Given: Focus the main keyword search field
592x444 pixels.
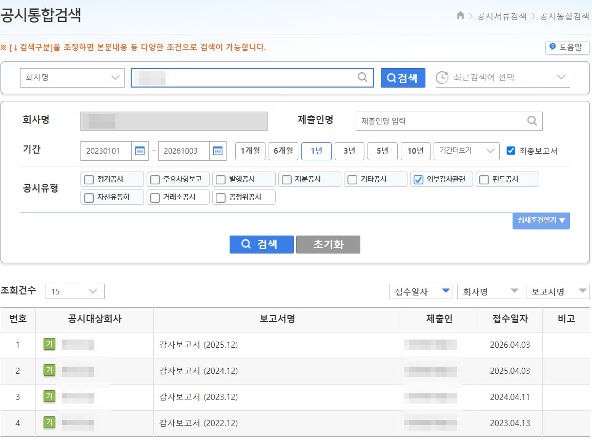Looking at the screenshot, I should [252, 78].
